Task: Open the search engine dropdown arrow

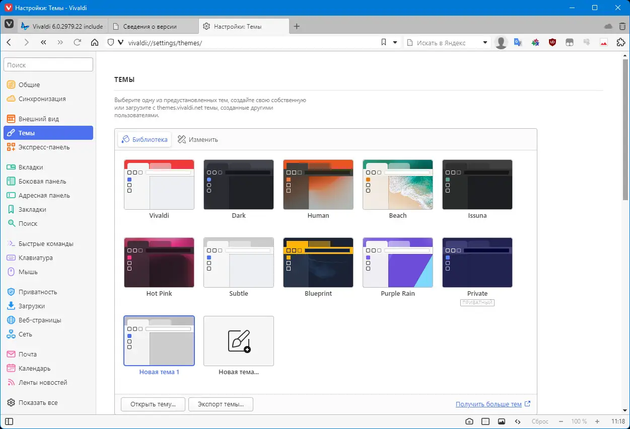Action: pos(485,43)
